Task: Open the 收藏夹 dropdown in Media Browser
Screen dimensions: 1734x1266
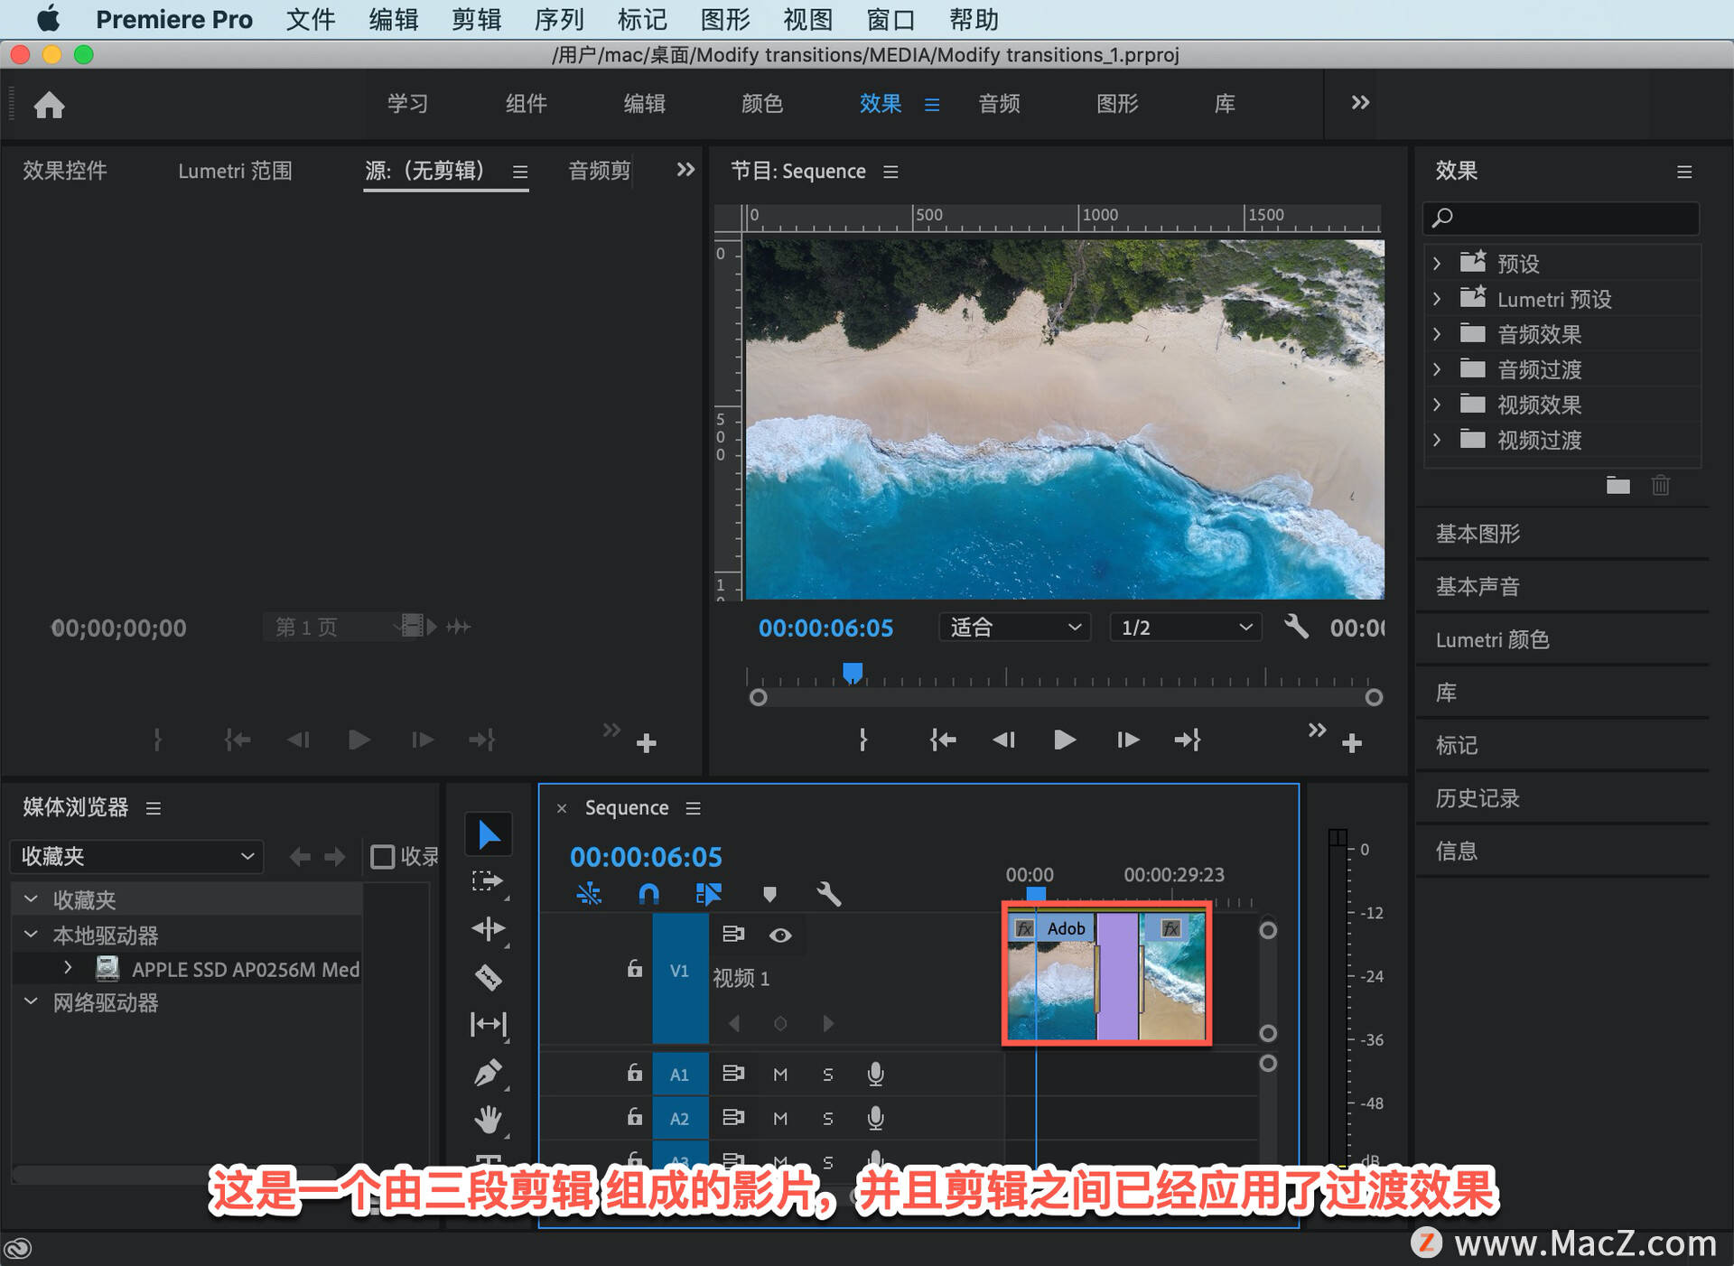Action: point(136,856)
